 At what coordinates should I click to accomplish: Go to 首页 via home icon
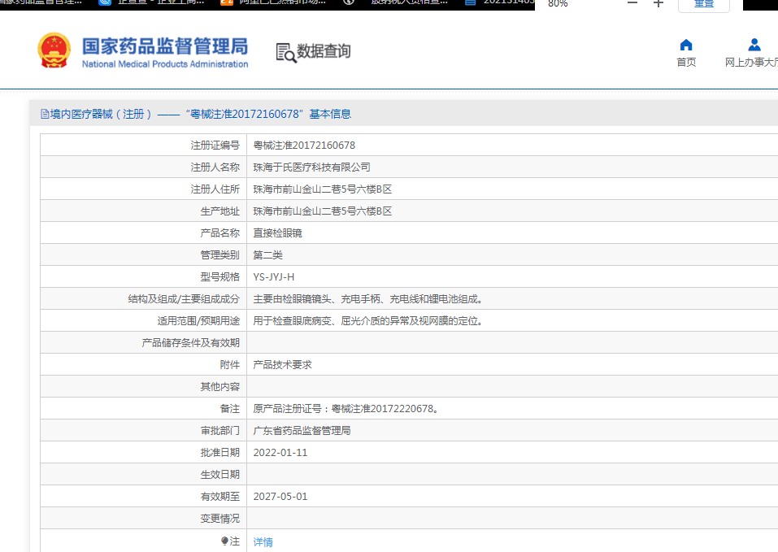point(685,46)
